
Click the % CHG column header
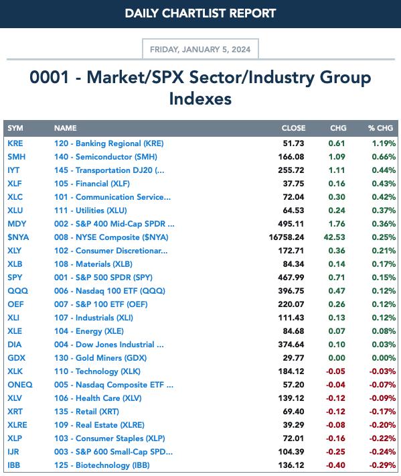click(x=380, y=128)
